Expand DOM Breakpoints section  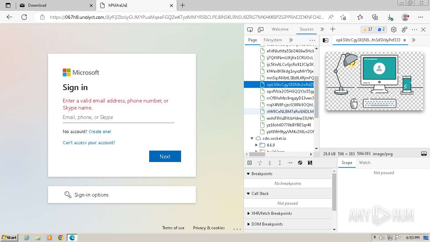point(249,224)
